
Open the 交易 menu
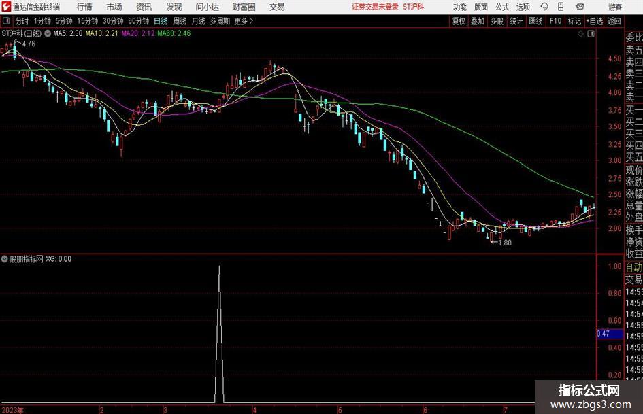coord(277,7)
